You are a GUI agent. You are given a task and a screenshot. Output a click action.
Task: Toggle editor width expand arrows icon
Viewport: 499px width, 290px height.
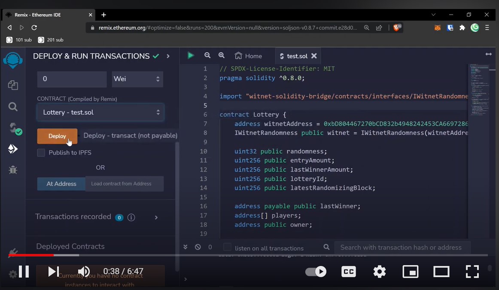489,54
